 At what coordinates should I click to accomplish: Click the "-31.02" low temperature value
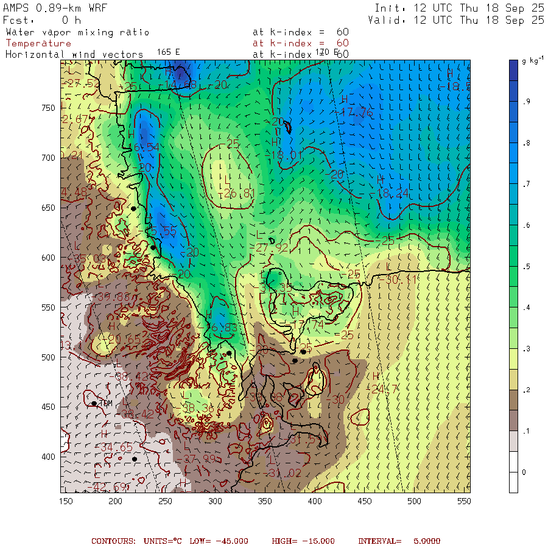[x=283, y=473]
